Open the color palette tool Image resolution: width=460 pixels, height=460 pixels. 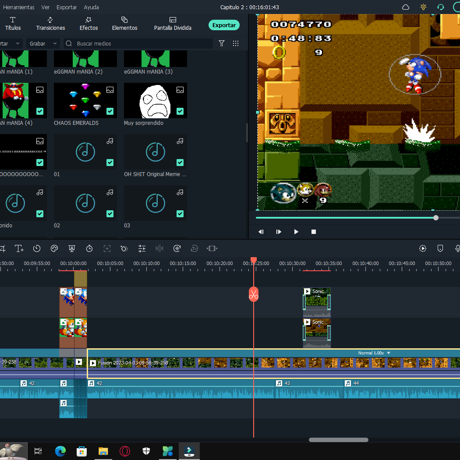click(54, 248)
